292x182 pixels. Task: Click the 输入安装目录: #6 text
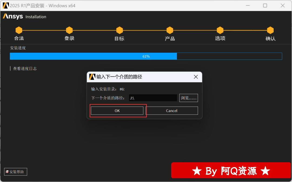108,89
